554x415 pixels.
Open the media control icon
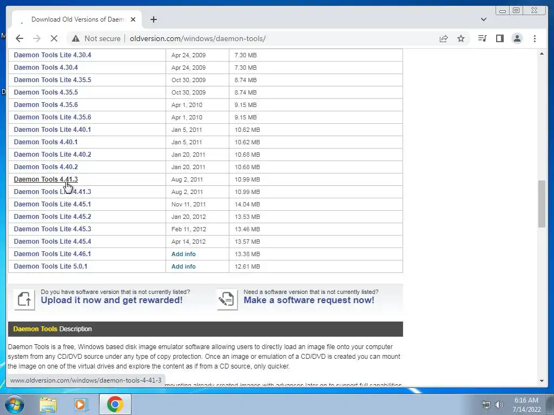click(x=482, y=38)
